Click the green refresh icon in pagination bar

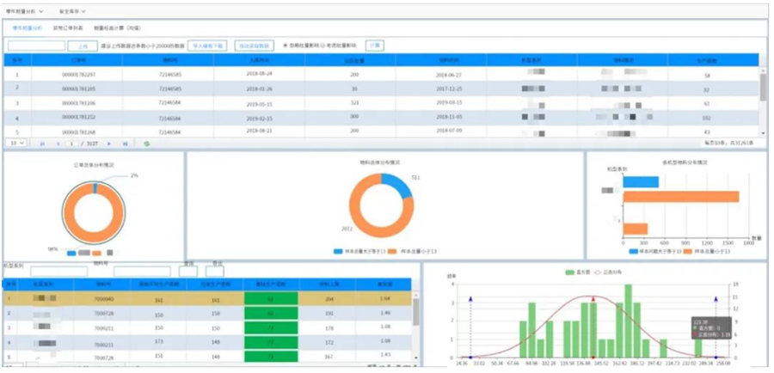coord(147,144)
